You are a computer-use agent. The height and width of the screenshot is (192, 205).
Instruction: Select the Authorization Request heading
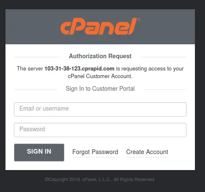[x=100, y=56]
